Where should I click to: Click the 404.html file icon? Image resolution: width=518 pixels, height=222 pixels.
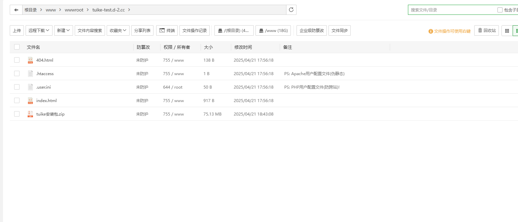(x=30, y=60)
